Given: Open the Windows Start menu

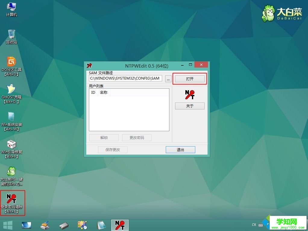Looking at the screenshot, I should [7, 225].
